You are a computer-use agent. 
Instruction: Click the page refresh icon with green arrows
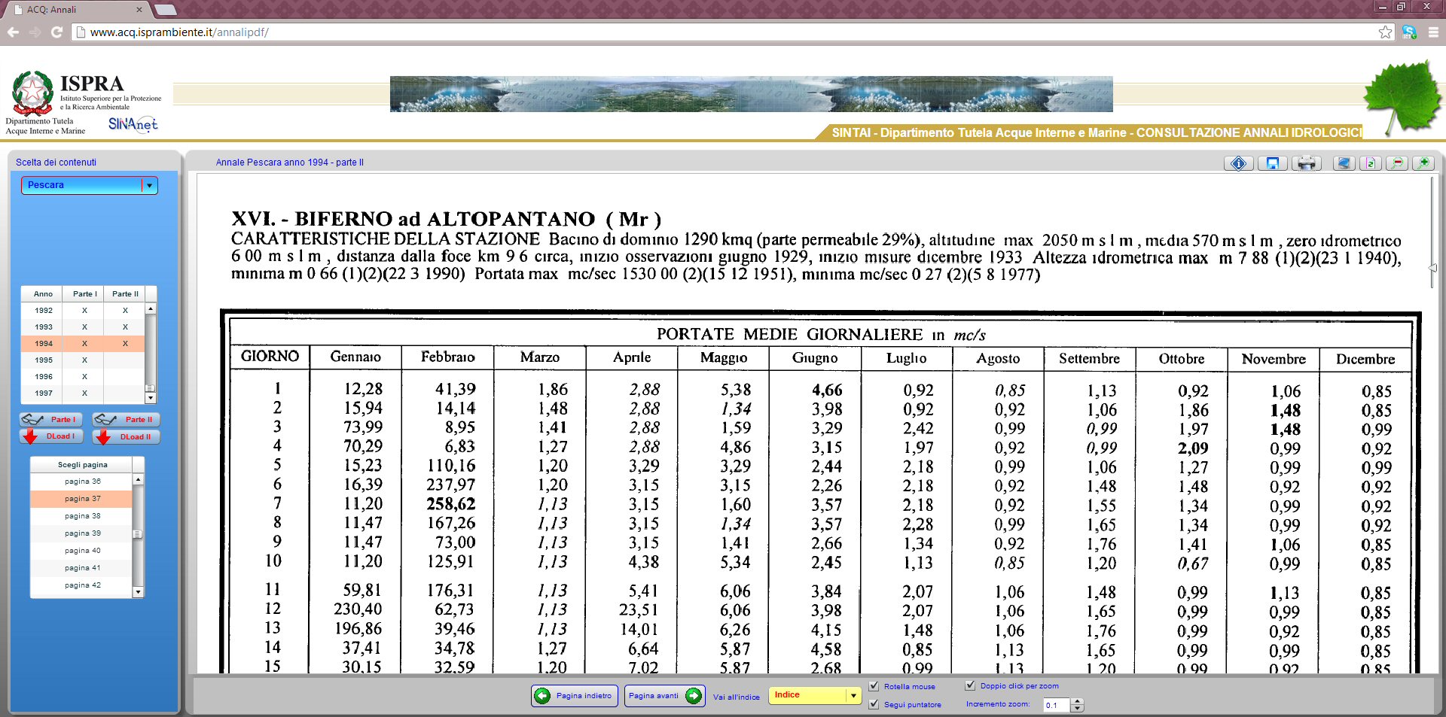(1370, 163)
